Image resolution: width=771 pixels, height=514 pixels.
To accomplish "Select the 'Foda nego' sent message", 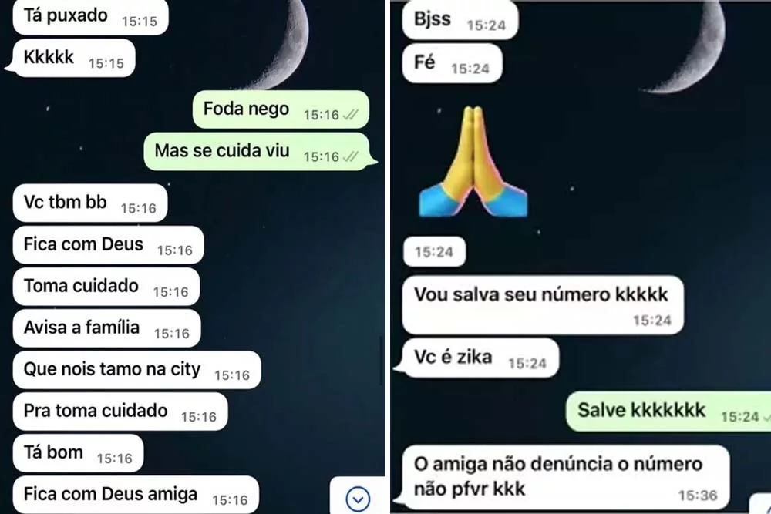I will click(281, 109).
